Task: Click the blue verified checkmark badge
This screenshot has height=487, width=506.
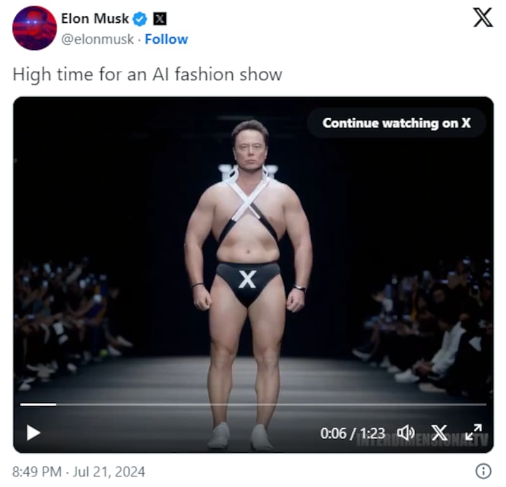Action: [x=140, y=19]
